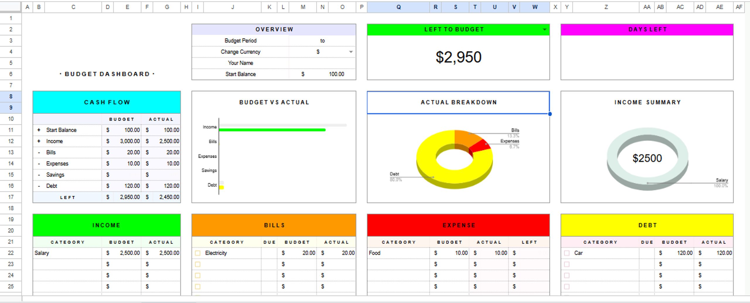This screenshot has width=750, height=303.
Task: Select the Salary category cell in Income
Action: [67, 253]
